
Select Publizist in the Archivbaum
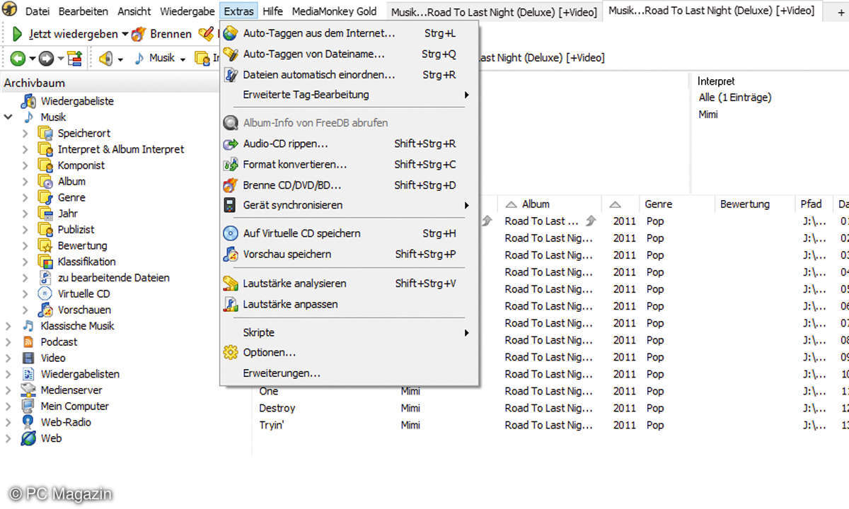pos(76,230)
